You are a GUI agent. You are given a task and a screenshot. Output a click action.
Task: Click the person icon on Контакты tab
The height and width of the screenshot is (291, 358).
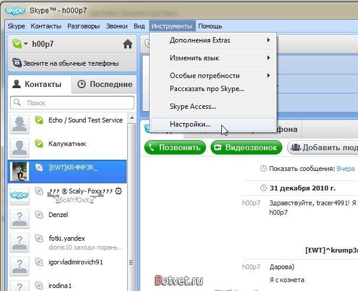coord(17,84)
